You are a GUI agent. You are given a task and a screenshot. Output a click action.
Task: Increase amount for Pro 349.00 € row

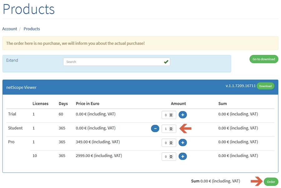183,142
